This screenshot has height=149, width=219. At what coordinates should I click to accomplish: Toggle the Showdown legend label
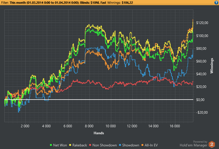131,145
